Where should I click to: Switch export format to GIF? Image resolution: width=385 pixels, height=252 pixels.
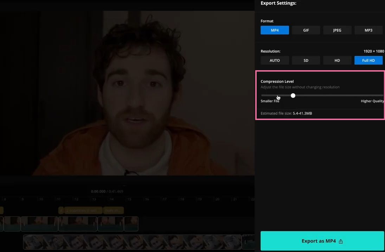coord(306,30)
